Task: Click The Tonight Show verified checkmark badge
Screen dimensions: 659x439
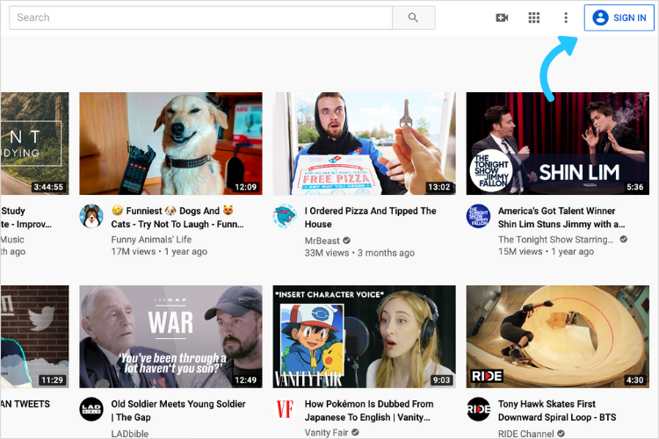Action: click(624, 239)
